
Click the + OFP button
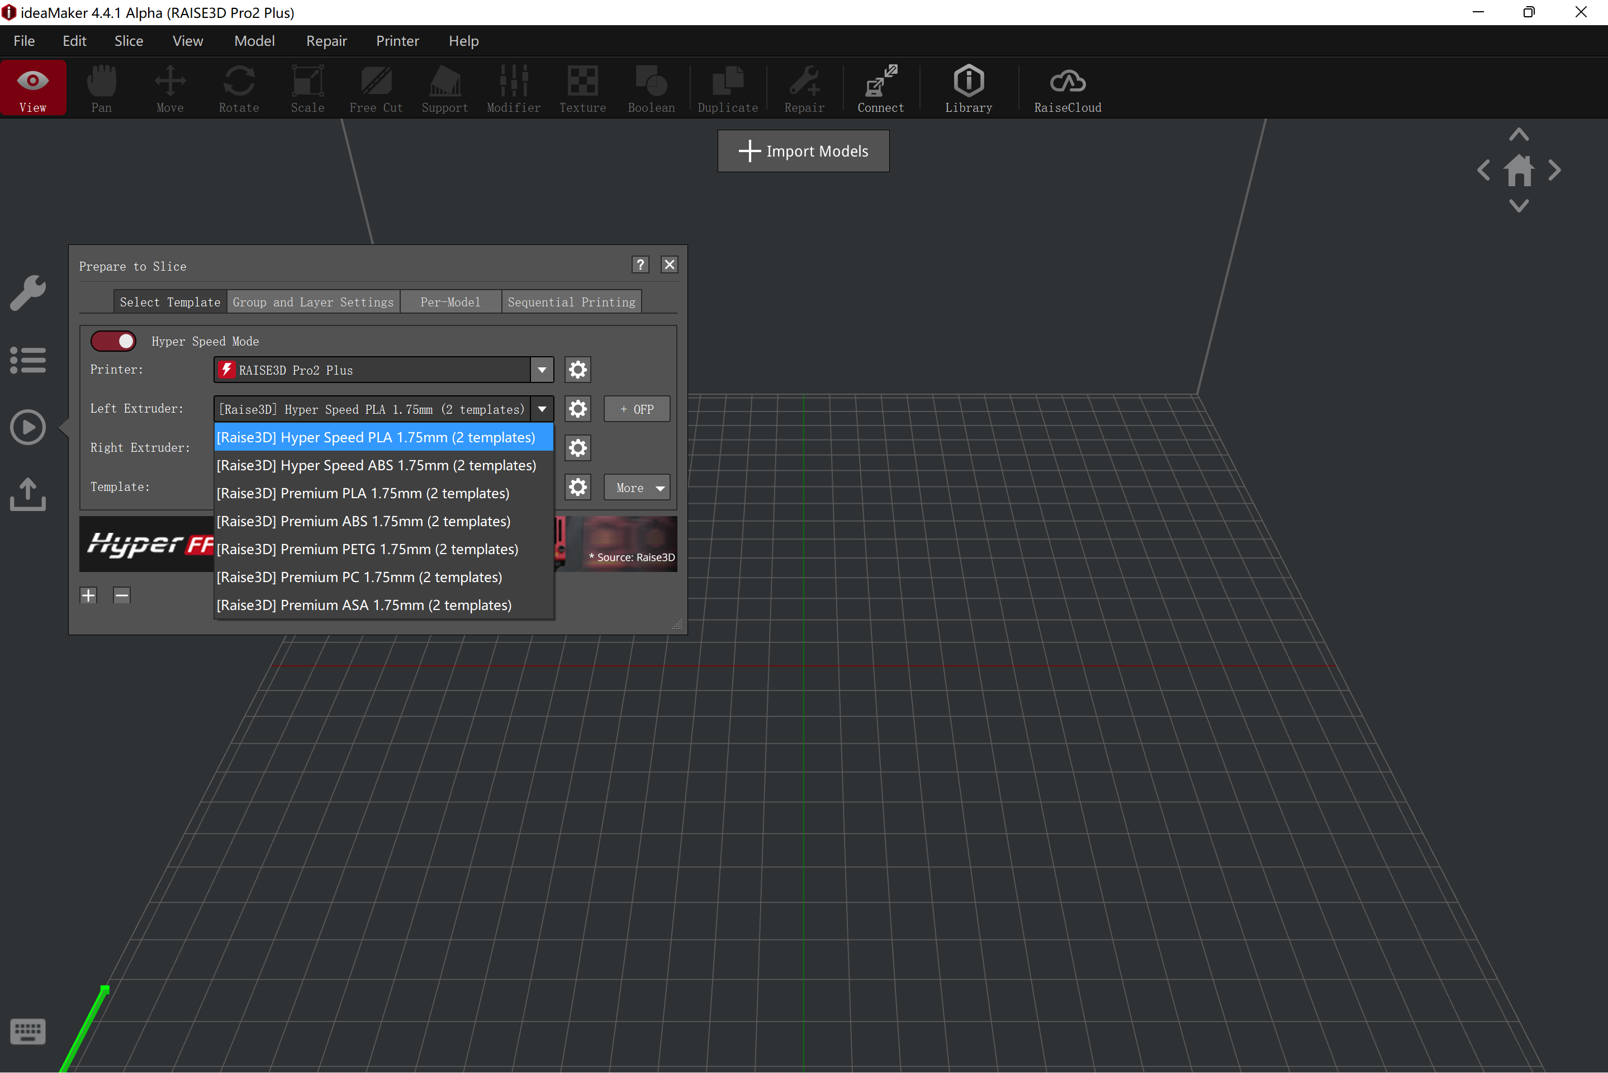(x=636, y=409)
